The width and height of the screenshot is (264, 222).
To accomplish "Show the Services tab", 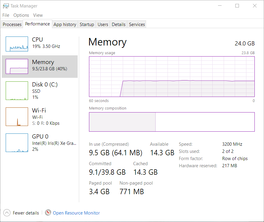I will click(x=137, y=25).
